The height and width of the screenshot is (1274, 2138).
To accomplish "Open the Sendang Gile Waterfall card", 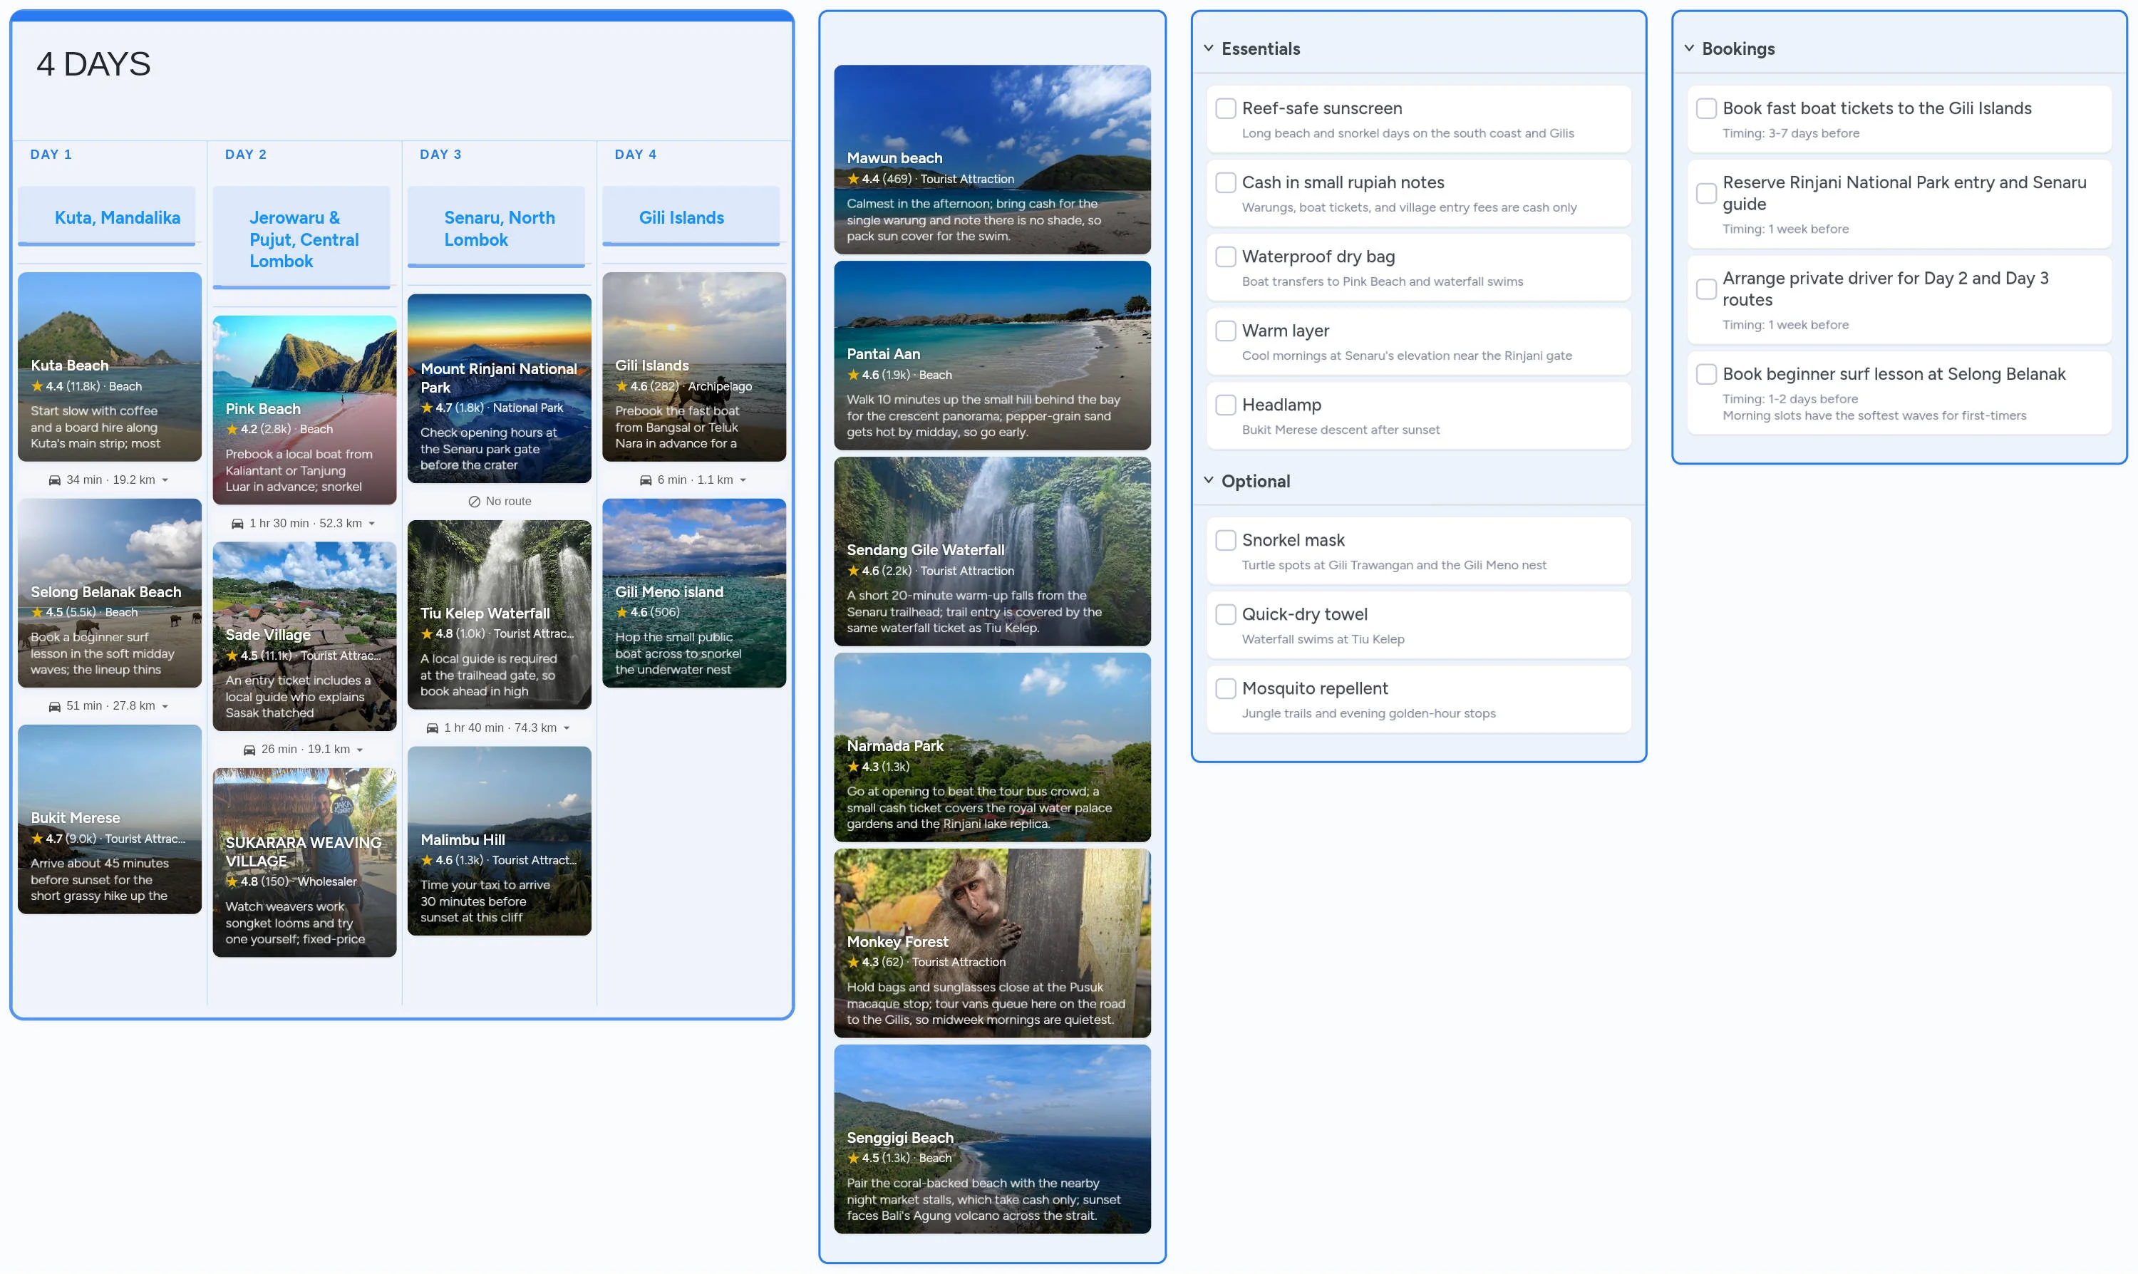I will point(993,551).
